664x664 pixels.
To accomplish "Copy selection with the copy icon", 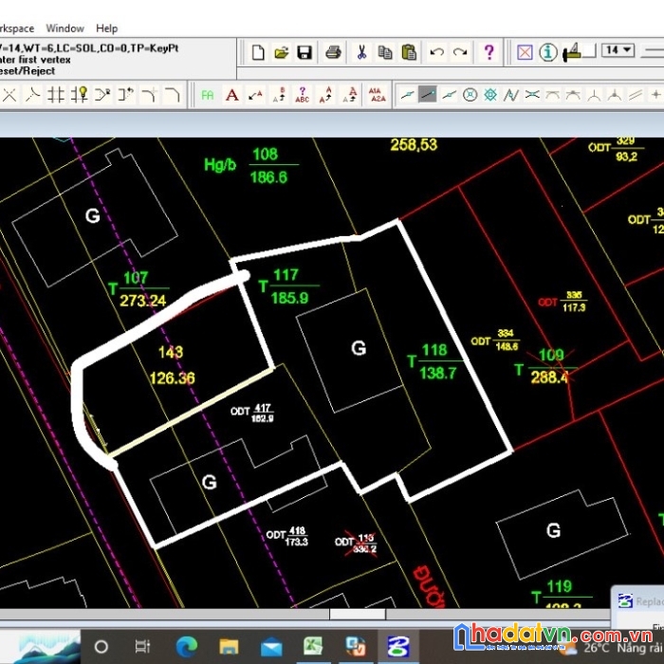I will (x=385, y=52).
